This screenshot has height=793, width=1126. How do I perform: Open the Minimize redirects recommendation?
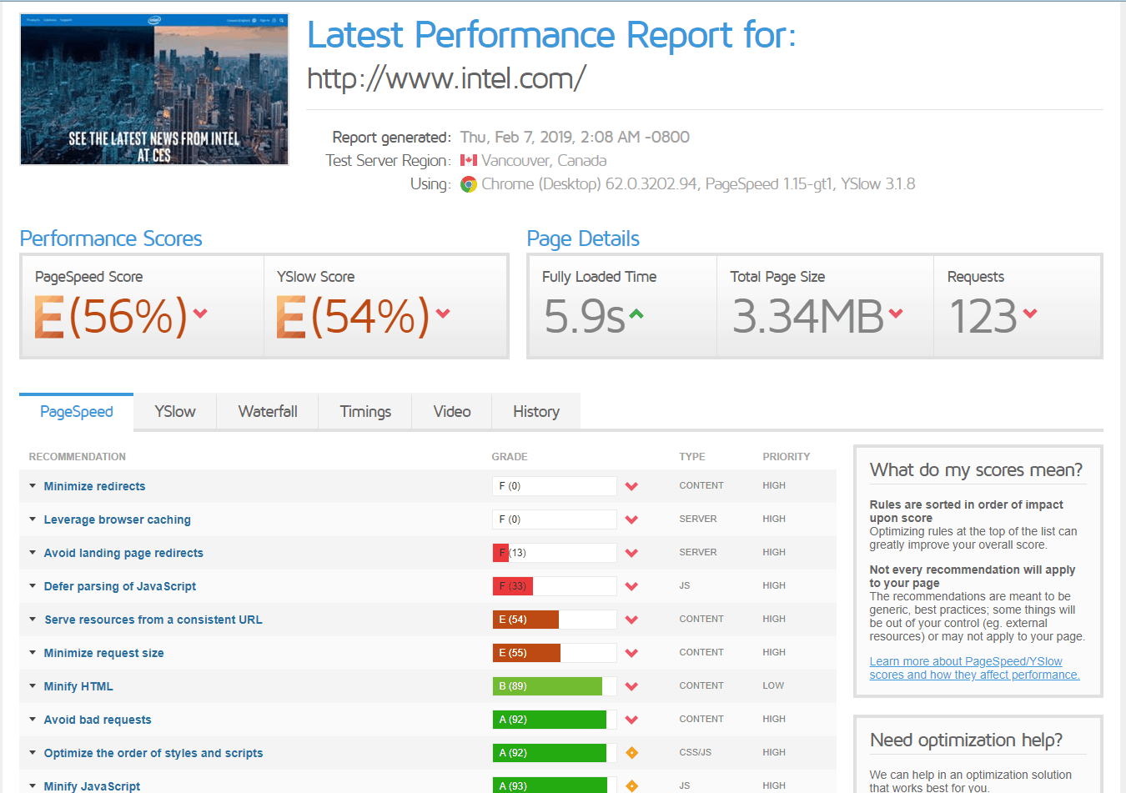click(94, 486)
